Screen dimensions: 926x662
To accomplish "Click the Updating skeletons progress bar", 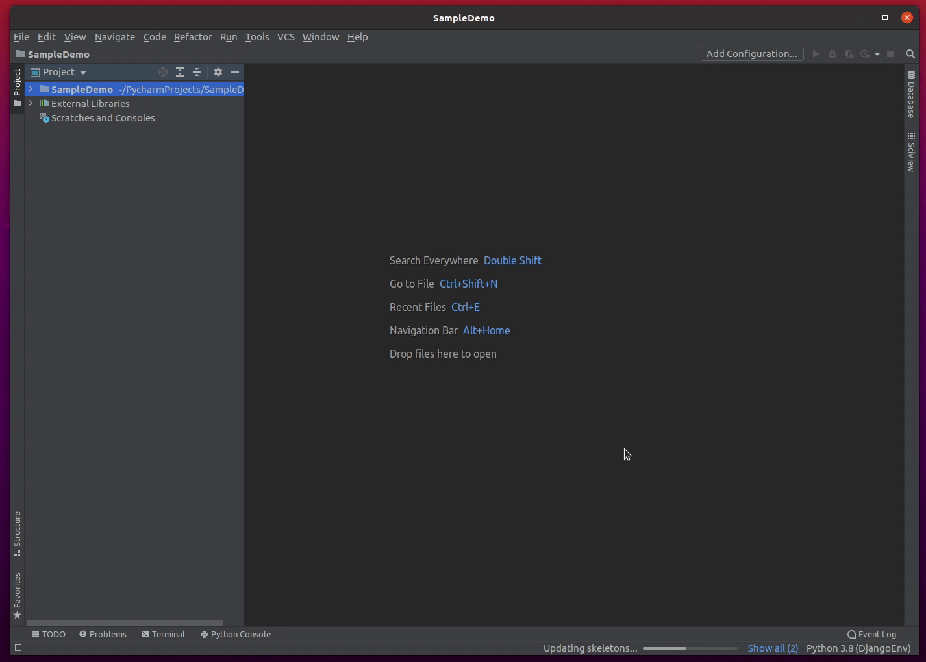I will [x=690, y=648].
